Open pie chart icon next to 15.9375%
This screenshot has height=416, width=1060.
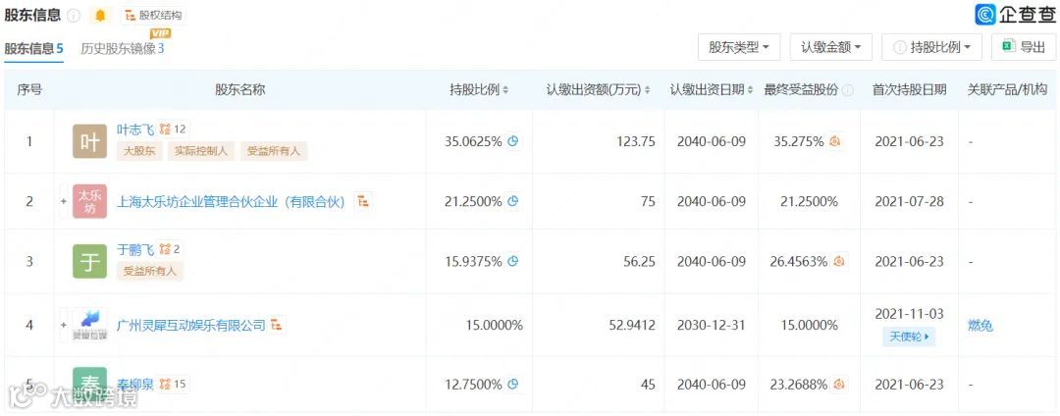pyautogui.click(x=513, y=261)
